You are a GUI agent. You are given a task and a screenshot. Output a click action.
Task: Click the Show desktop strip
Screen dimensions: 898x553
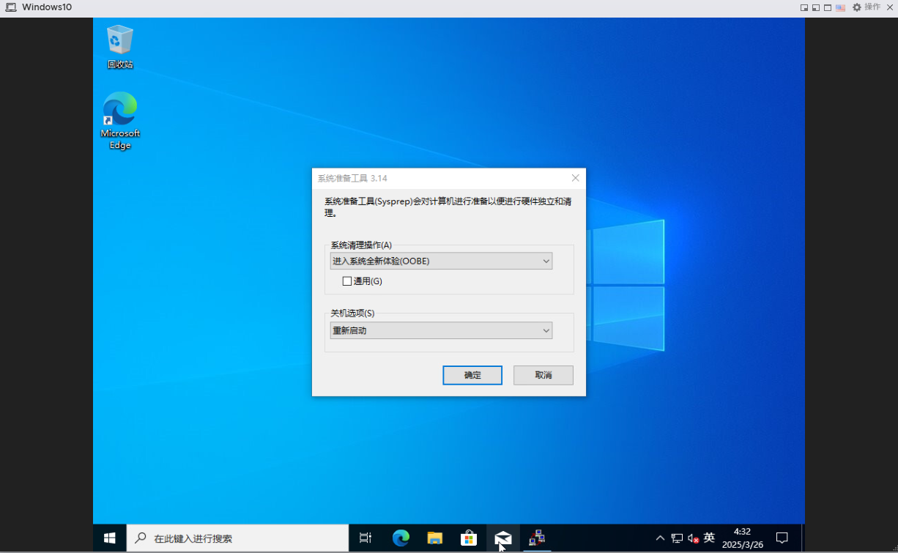(x=803, y=538)
